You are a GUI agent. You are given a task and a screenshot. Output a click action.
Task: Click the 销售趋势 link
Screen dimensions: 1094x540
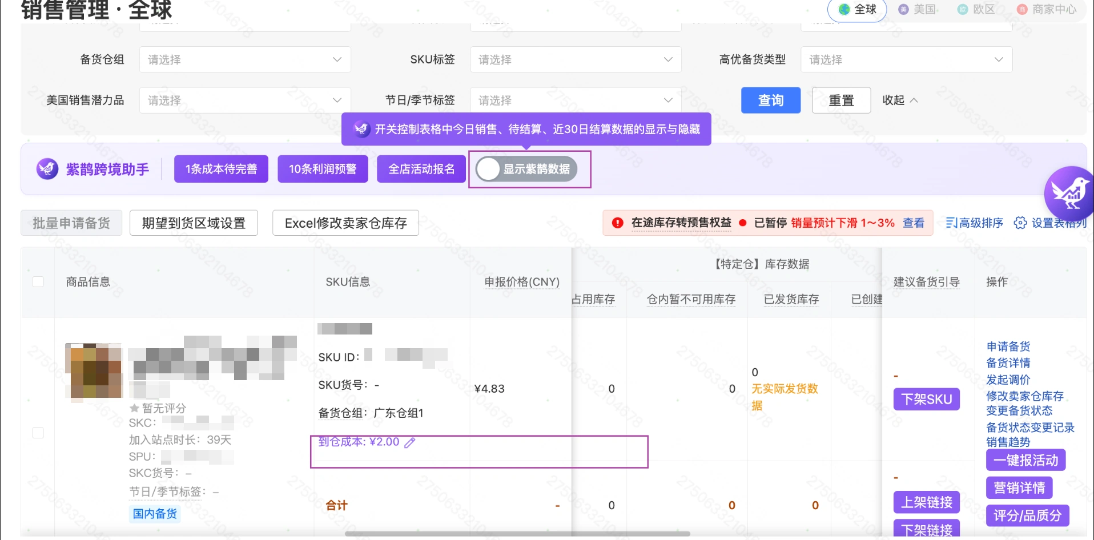tap(1008, 442)
